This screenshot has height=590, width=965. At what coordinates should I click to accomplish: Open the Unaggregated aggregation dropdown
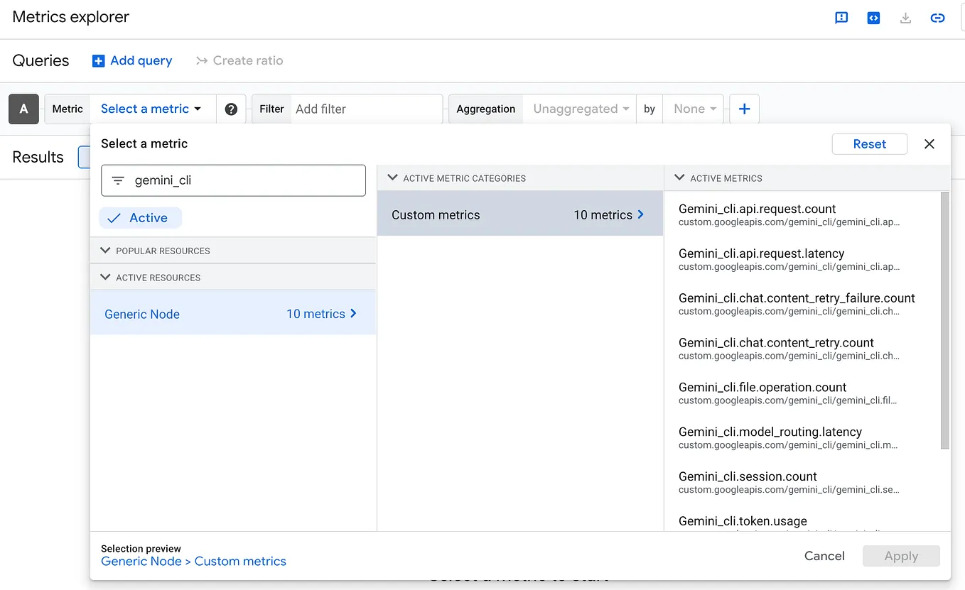click(x=579, y=109)
